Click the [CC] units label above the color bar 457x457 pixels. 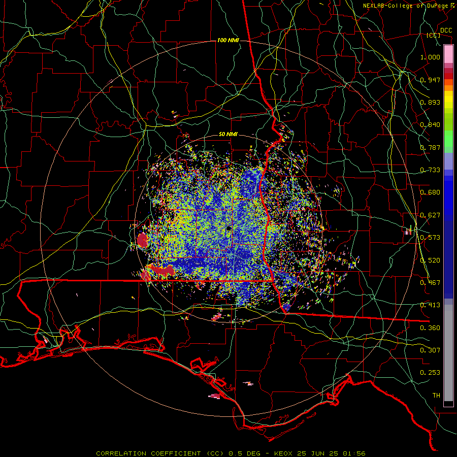click(x=433, y=35)
